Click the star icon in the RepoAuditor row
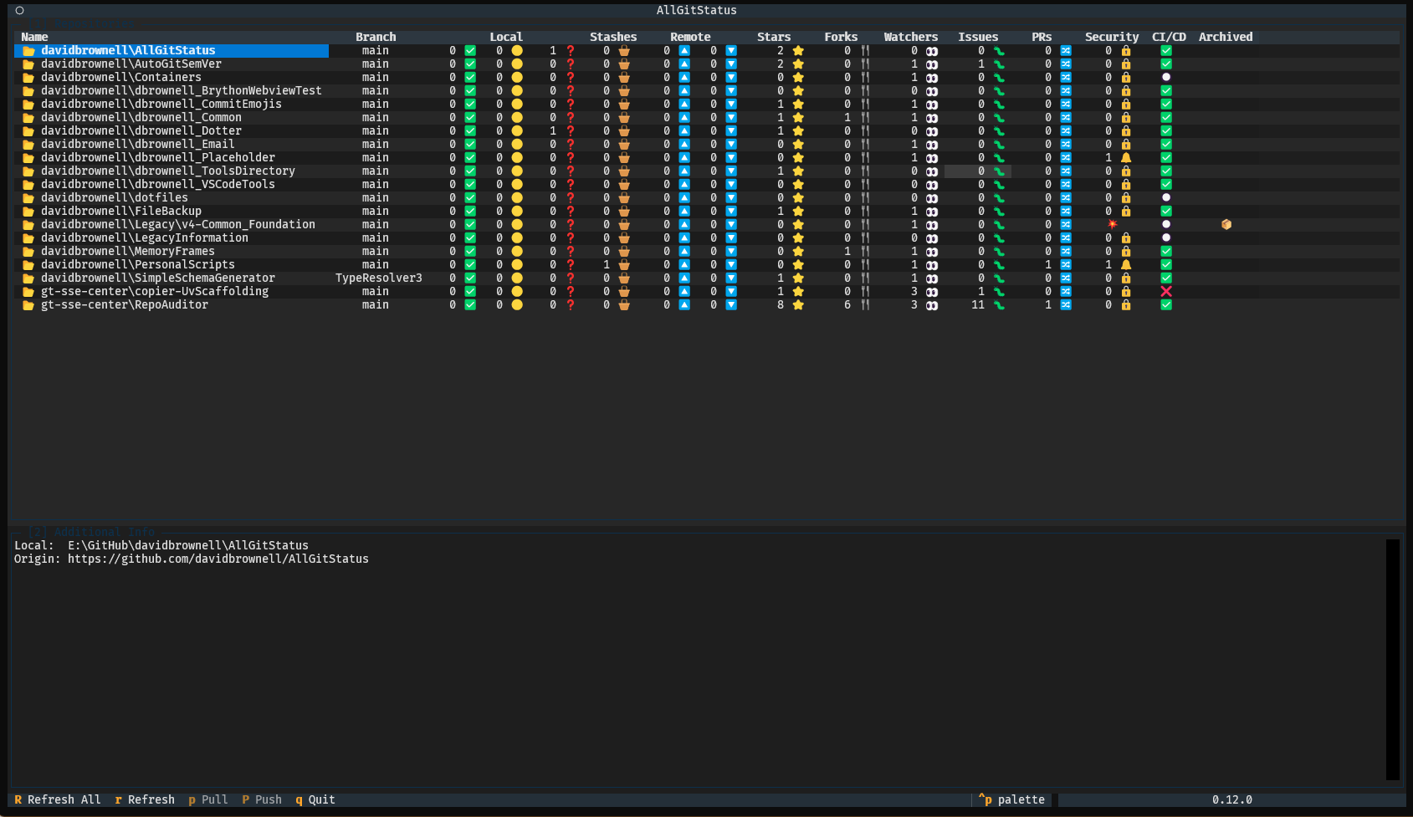Image resolution: width=1413 pixels, height=817 pixels. click(798, 305)
